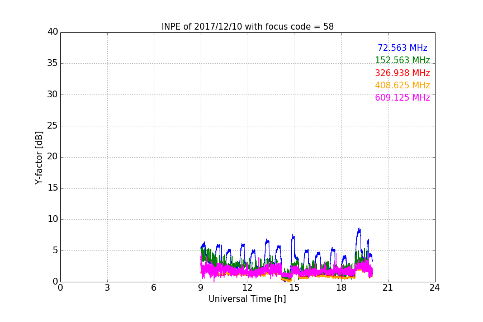Click the x-axis tick value 6
Screen dimensions: 483x322
pos(154,288)
